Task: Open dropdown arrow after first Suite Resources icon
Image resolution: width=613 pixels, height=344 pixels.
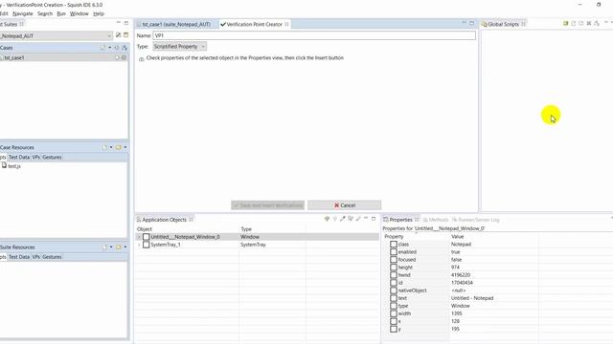Action: 111,247
